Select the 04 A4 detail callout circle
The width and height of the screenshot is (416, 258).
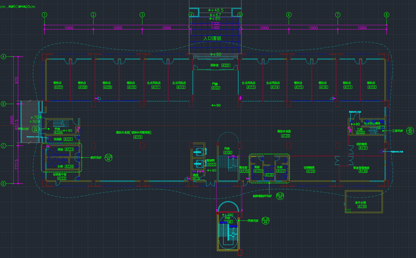pos(410,131)
